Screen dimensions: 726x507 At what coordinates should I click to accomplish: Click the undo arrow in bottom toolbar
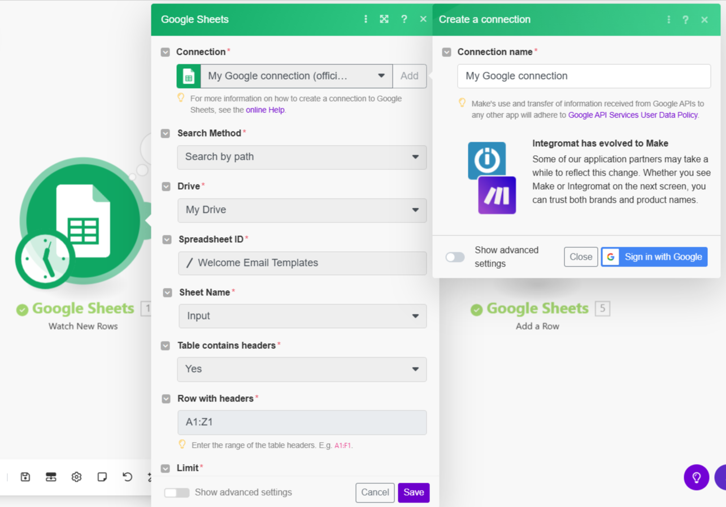click(127, 477)
